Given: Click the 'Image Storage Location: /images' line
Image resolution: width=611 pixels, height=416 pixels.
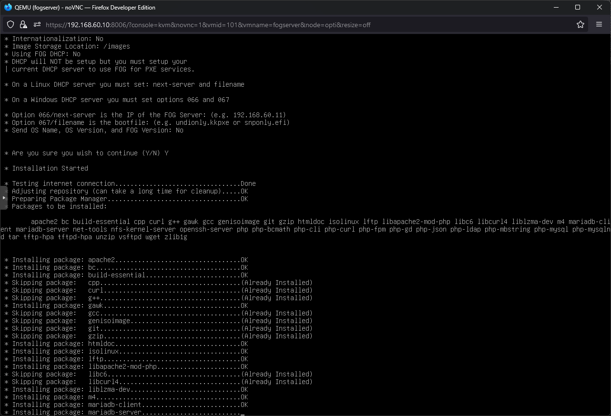Looking at the screenshot, I should pyautogui.click(x=67, y=46).
